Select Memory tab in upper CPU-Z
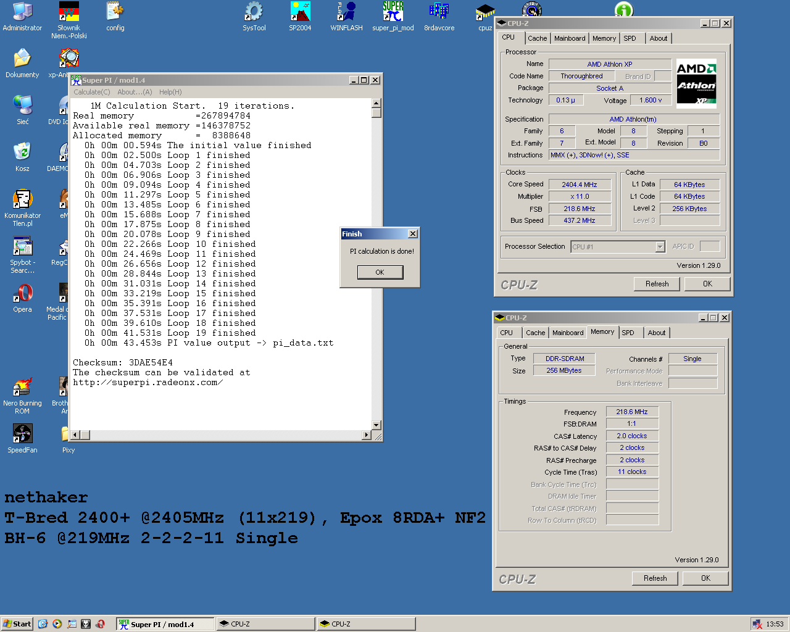 (x=604, y=38)
